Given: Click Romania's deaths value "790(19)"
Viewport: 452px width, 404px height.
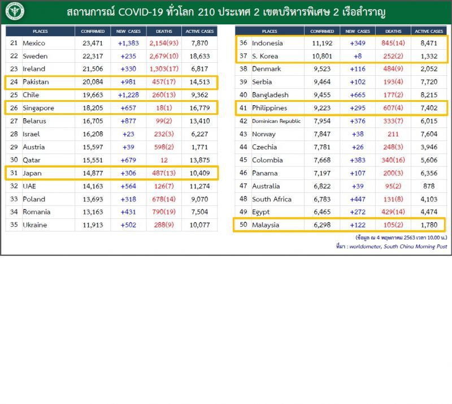Looking at the screenshot, I should point(164,212).
